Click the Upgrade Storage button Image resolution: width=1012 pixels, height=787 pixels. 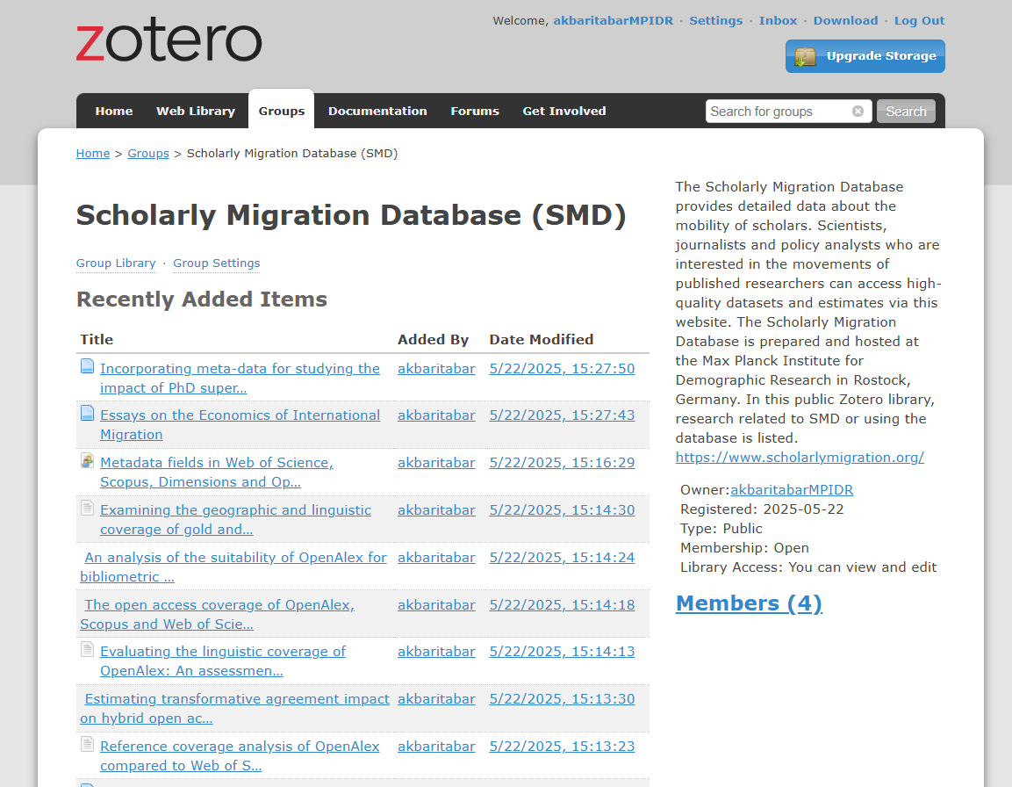[x=865, y=56]
